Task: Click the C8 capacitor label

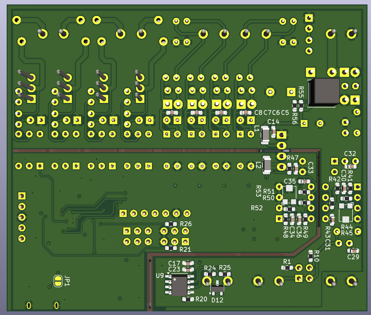Action: [x=258, y=113]
